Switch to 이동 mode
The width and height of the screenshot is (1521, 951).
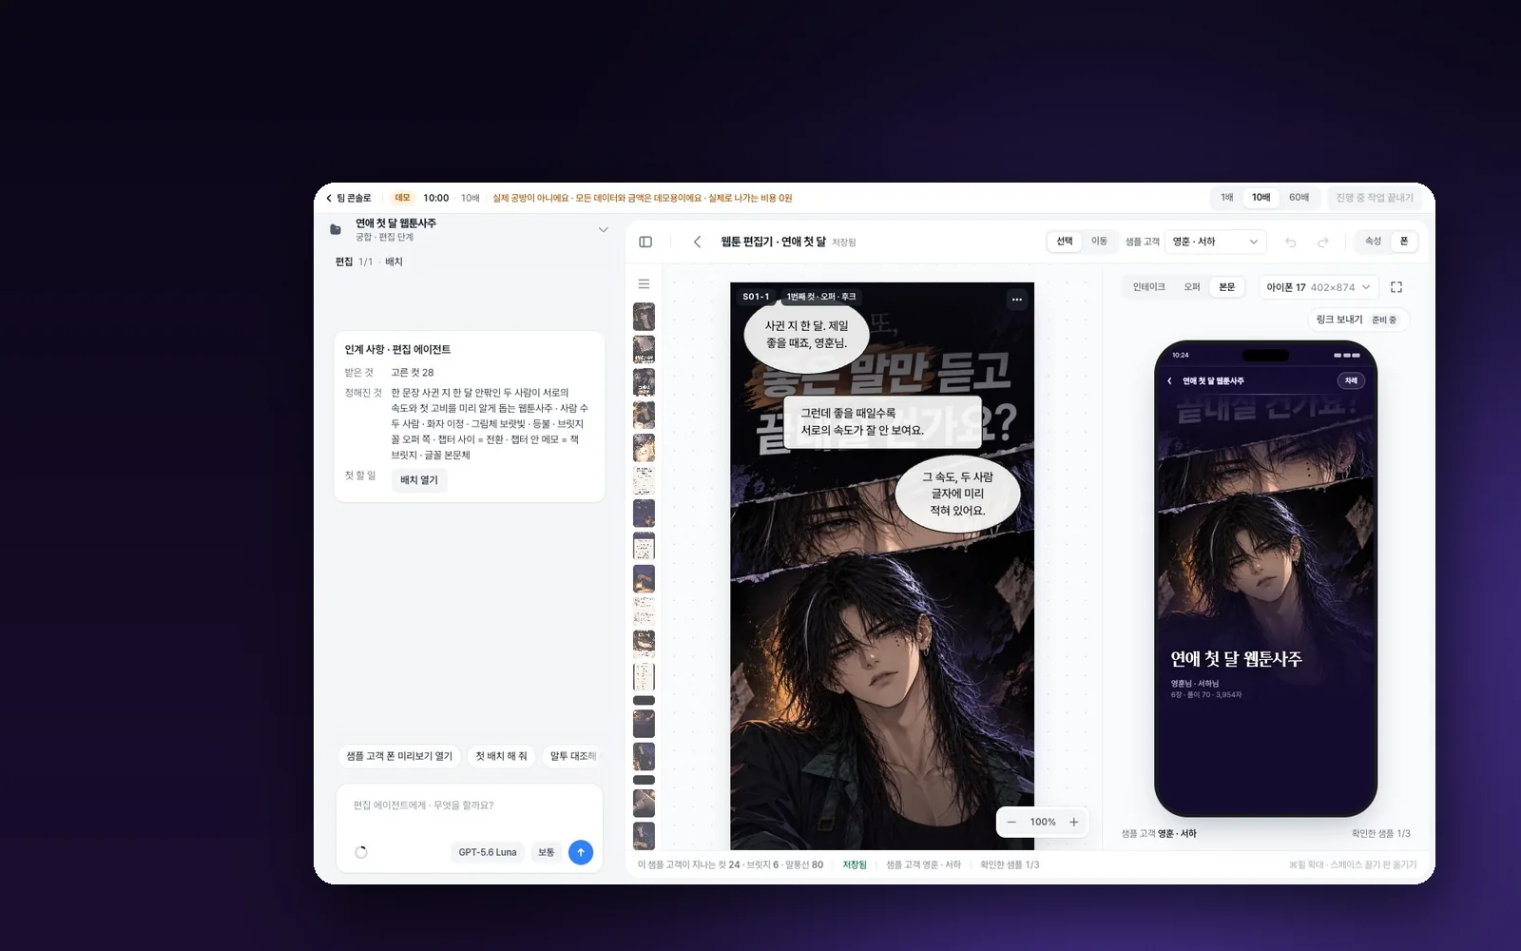(x=1099, y=242)
